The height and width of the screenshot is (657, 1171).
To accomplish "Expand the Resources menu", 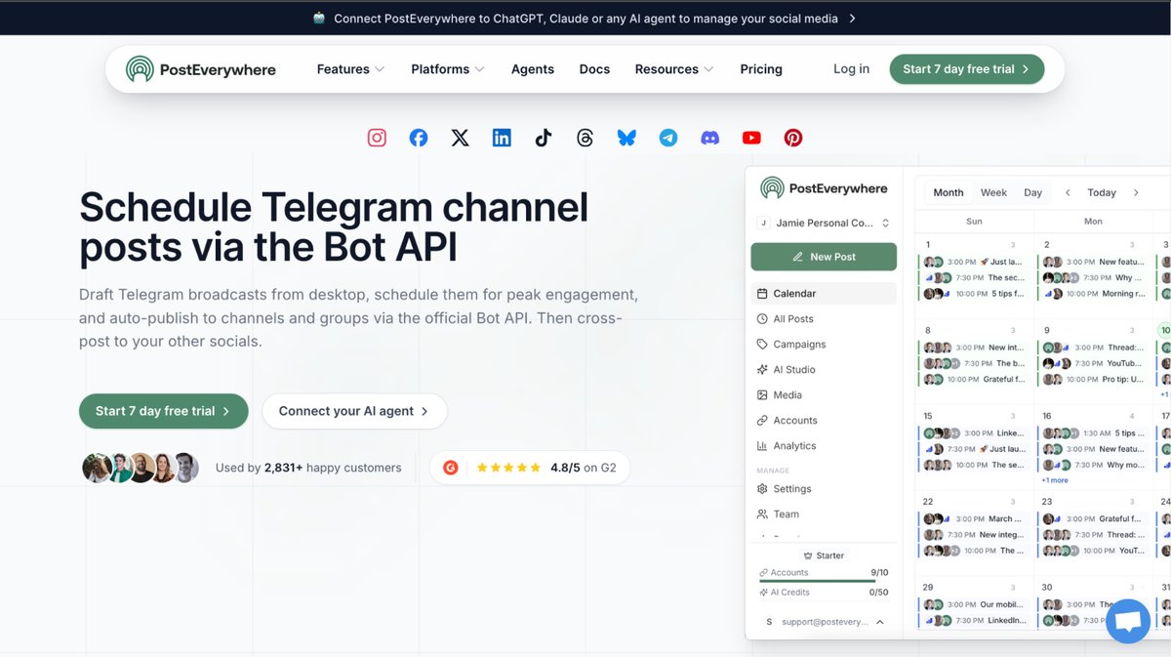I will (x=674, y=69).
